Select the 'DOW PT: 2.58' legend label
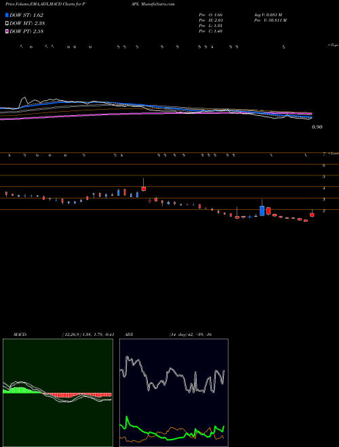The width and height of the screenshot is (339, 447). click(x=26, y=32)
